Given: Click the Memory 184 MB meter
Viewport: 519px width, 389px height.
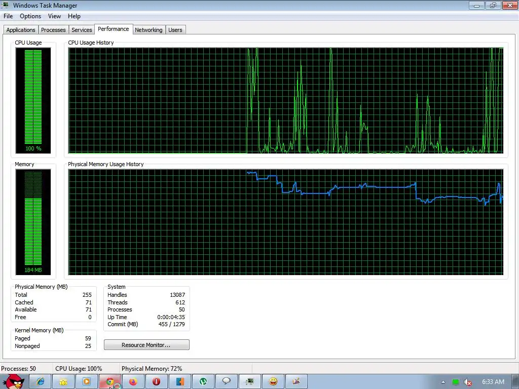Looking at the screenshot, I should point(33,222).
